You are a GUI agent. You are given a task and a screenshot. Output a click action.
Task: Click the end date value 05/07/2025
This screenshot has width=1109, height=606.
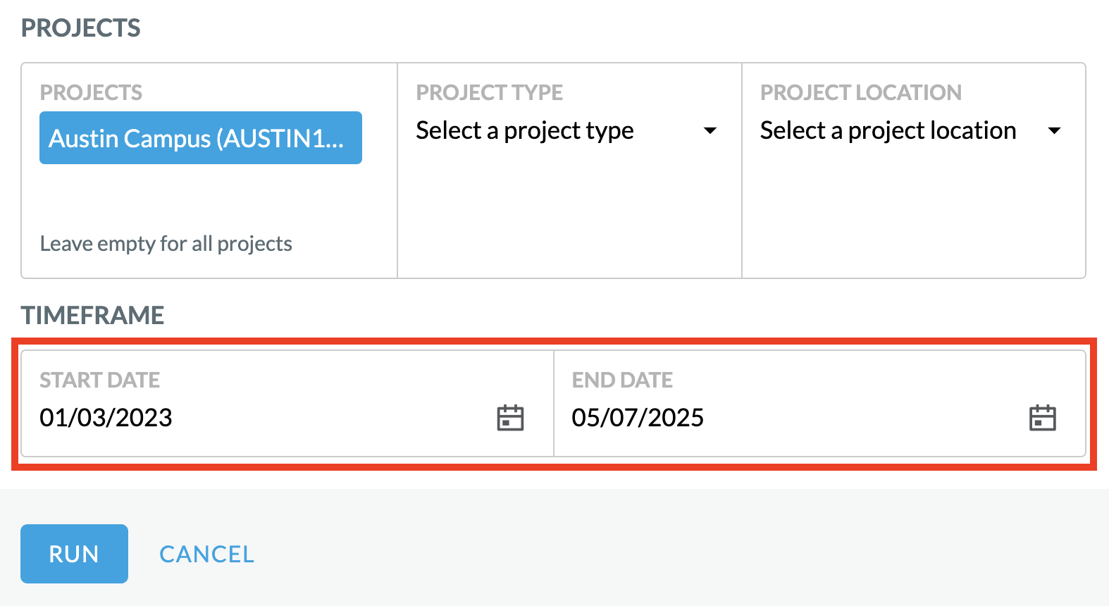(x=638, y=418)
